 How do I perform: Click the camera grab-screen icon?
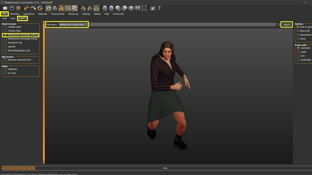(x=153, y=8)
